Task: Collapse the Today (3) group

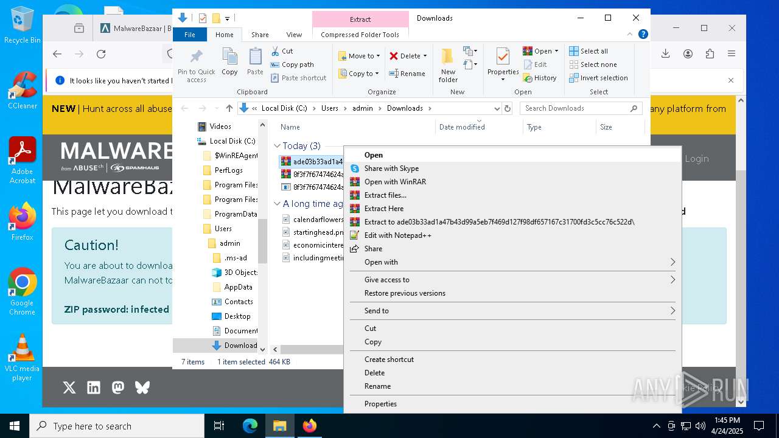Action: point(278,146)
